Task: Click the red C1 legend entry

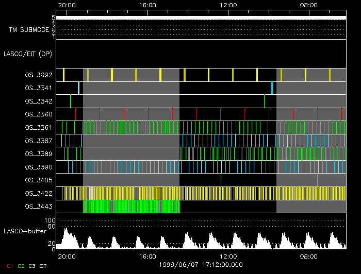Action: click(x=9, y=266)
